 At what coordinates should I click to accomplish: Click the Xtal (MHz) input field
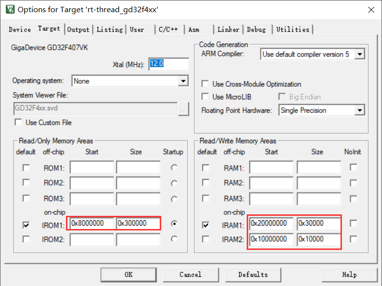(x=169, y=64)
